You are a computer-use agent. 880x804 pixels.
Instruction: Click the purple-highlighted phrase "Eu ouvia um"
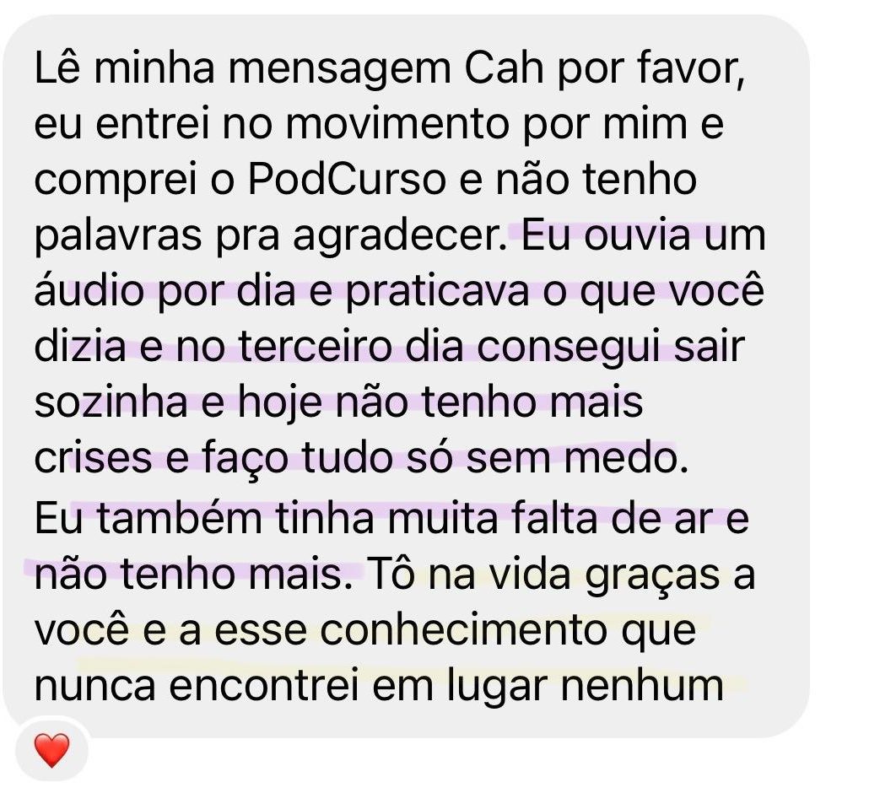[644, 235]
